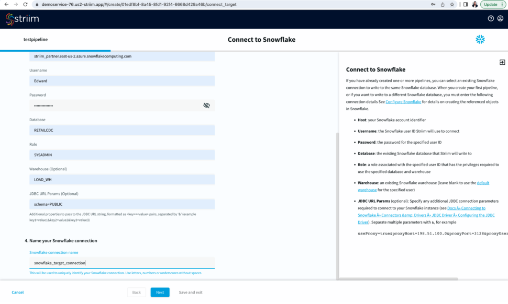Toggle the browser side panel icon

point(465,4)
